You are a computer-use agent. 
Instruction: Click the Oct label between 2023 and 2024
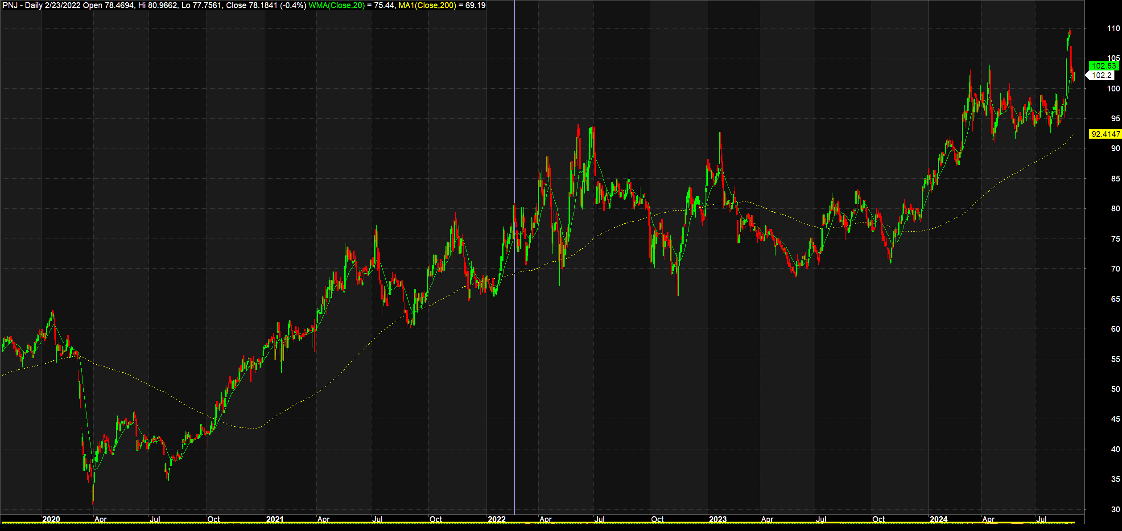(x=878, y=519)
